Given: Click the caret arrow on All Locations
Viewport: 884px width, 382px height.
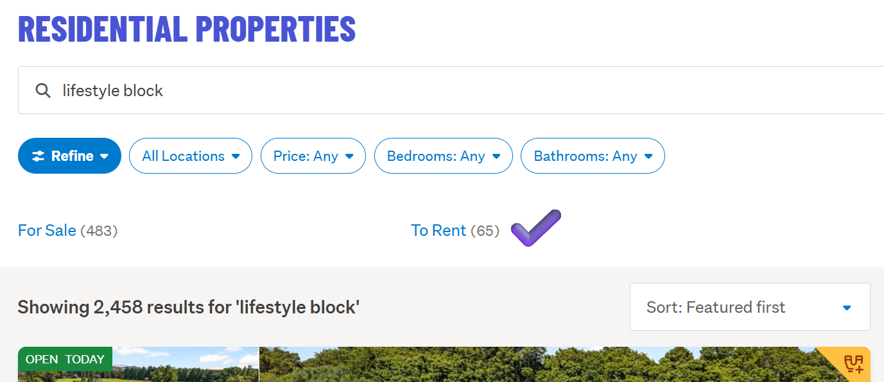Looking at the screenshot, I should (236, 156).
